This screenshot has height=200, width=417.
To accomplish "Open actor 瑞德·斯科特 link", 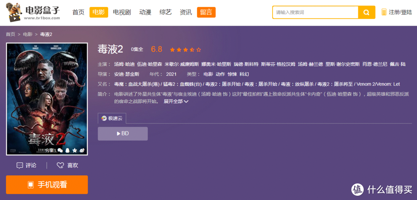I will click(246, 64).
